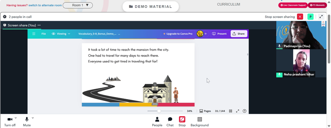
Task: Open grid view icon
Action: point(231,111)
